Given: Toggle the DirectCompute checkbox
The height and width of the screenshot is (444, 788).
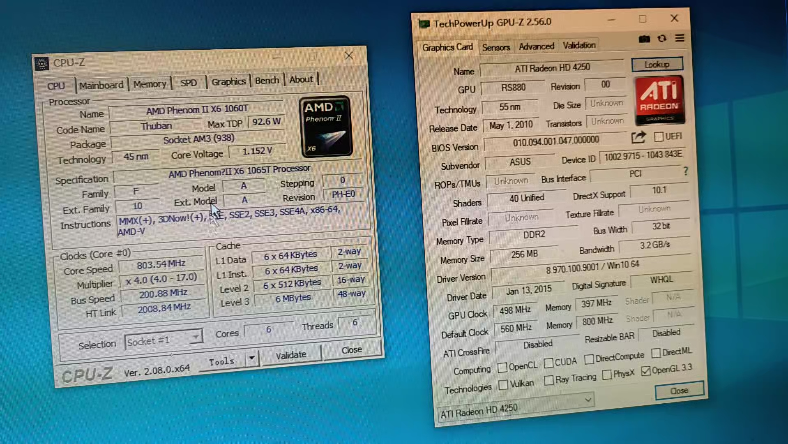Looking at the screenshot, I should [589, 359].
